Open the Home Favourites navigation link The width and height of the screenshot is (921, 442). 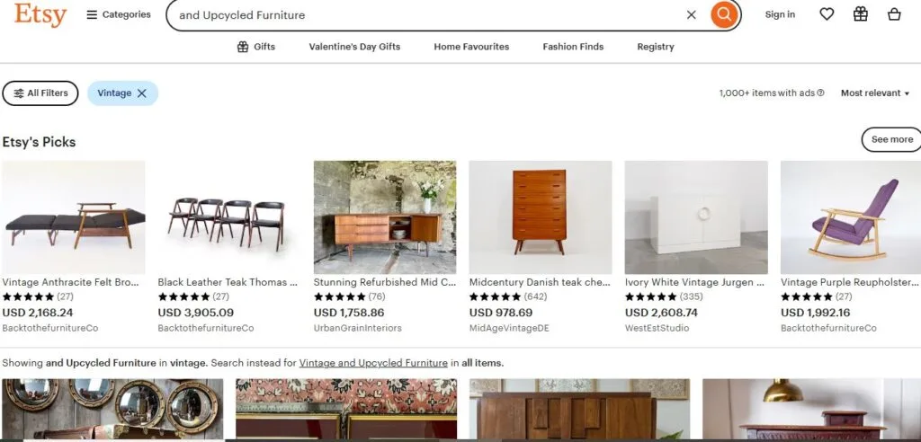(x=471, y=47)
